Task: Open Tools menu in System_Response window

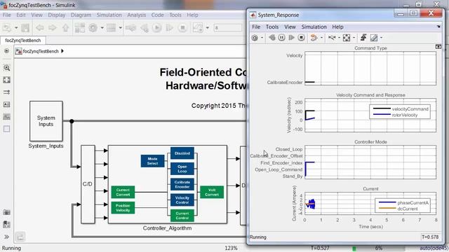Action: point(272,27)
